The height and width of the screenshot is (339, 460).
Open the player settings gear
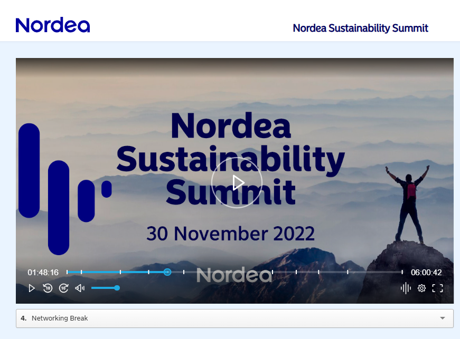pyautogui.click(x=421, y=288)
